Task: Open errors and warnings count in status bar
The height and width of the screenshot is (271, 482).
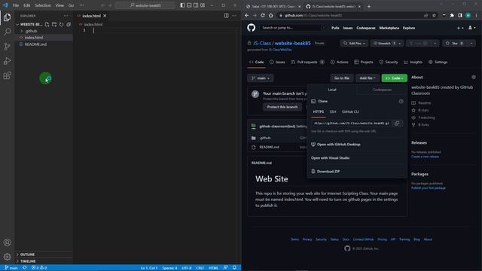Action: (39, 268)
